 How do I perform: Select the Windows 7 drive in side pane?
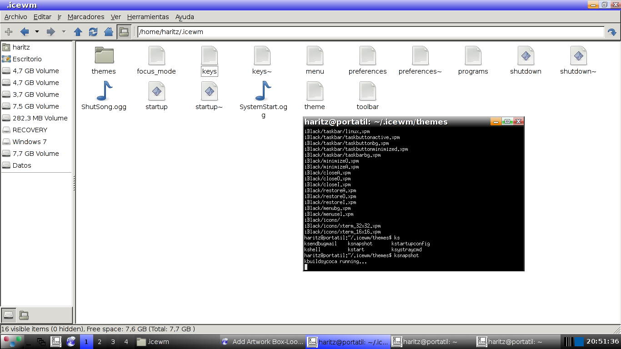[36, 142]
